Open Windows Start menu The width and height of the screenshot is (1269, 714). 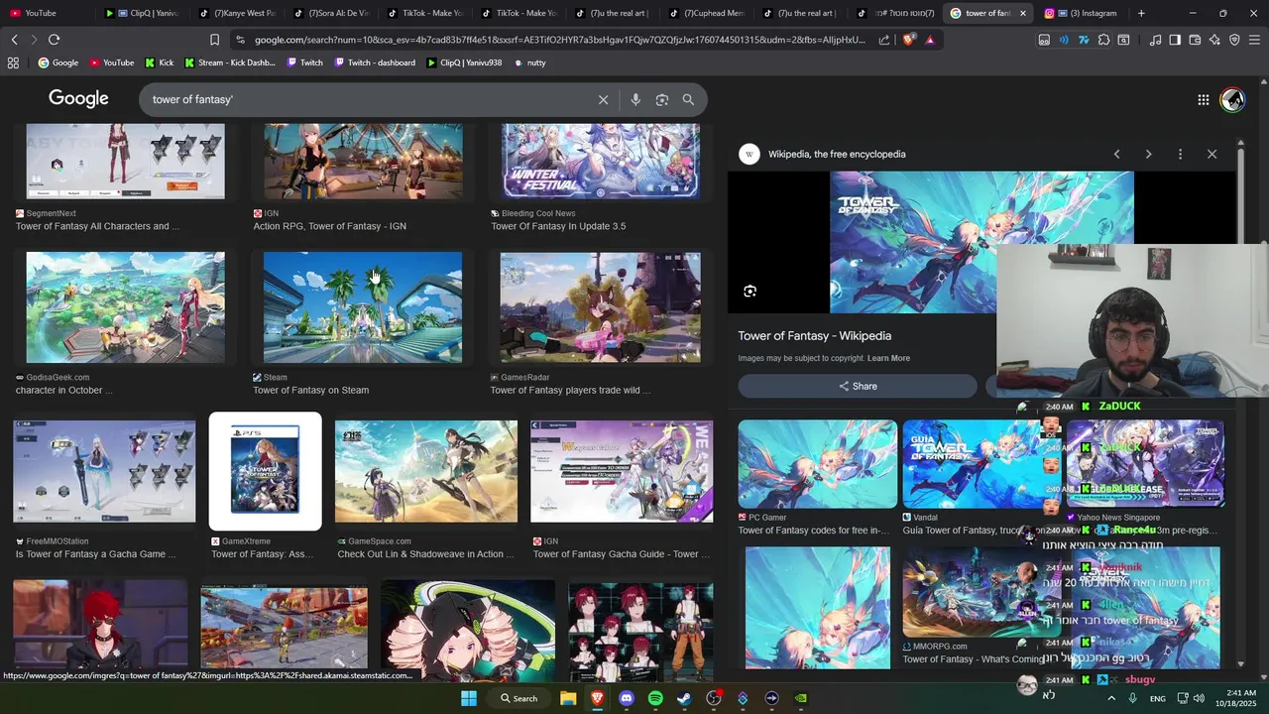(468, 698)
